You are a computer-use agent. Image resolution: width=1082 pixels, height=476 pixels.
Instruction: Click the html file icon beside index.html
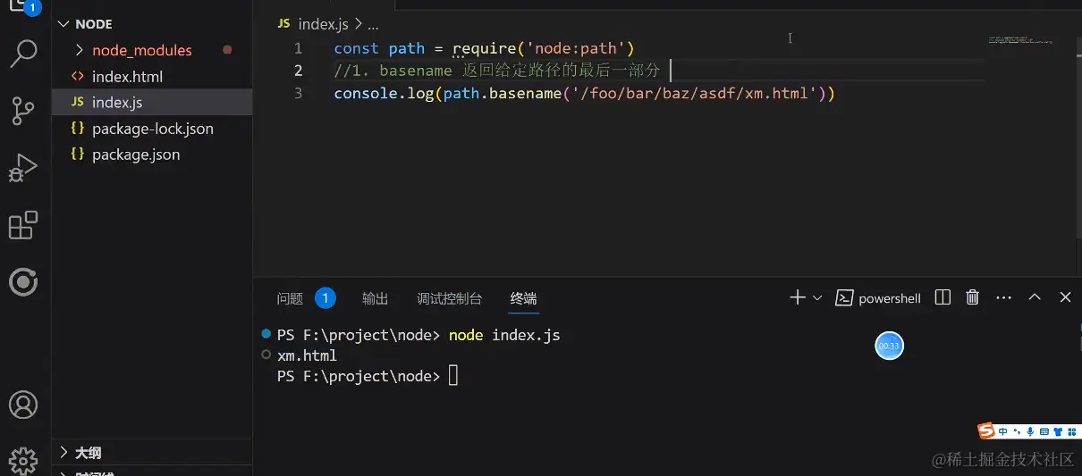tap(77, 76)
